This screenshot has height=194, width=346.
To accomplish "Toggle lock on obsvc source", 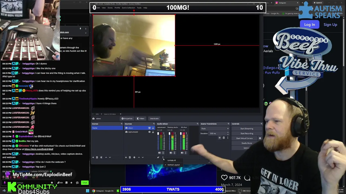I will [153, 128].
